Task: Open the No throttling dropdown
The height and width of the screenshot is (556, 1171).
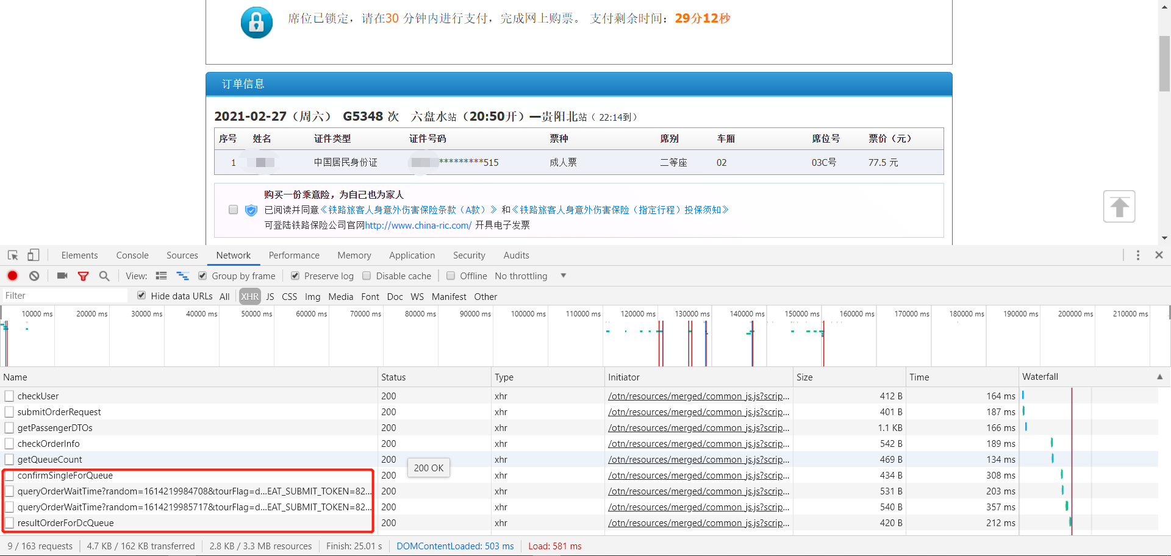Action: 529,276
